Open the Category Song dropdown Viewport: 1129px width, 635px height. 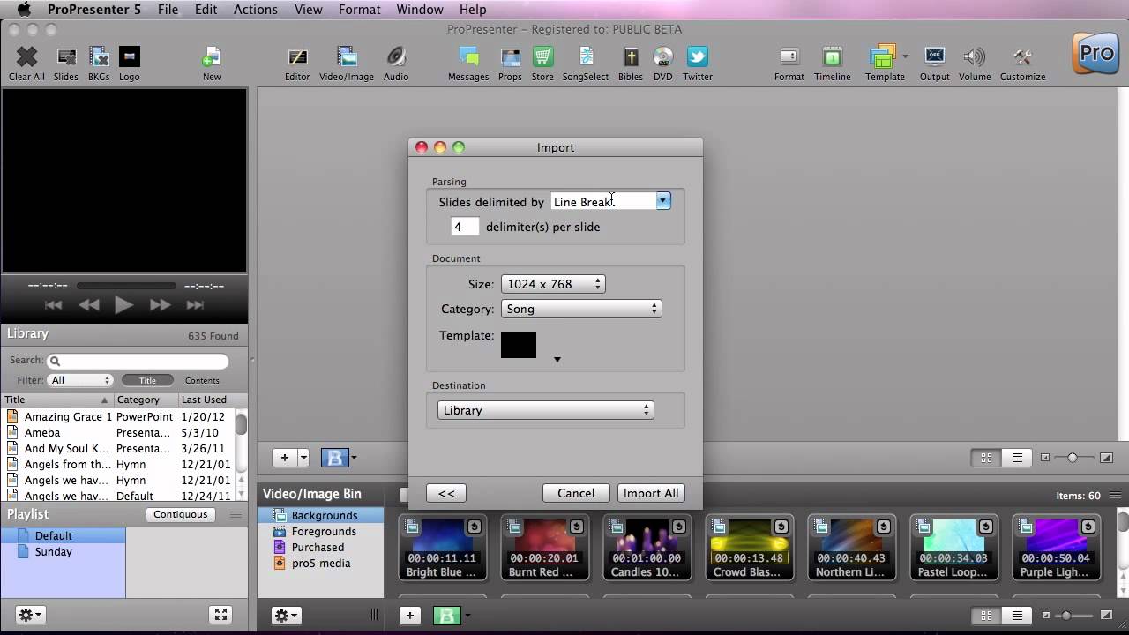pos(581,309)
